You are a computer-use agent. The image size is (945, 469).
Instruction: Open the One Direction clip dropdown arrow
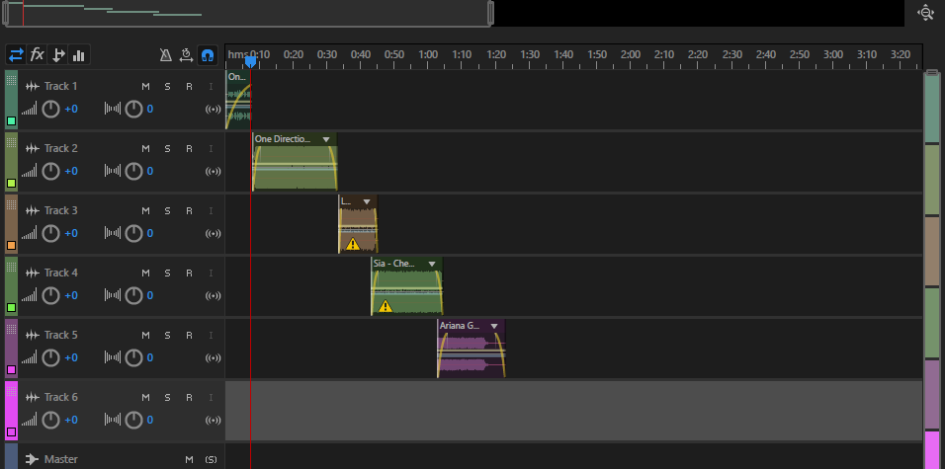pos(326,139)
